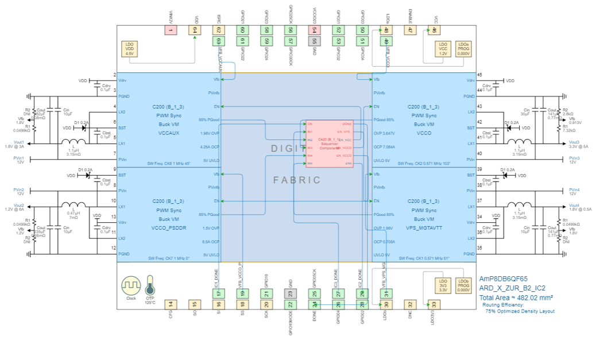The height and width of the screenshot is (340, 596).
Task: Open the VCCO_PSDDR Buck VM block
Action: click(168, 214)
